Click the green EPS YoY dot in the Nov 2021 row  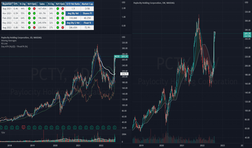29,13
